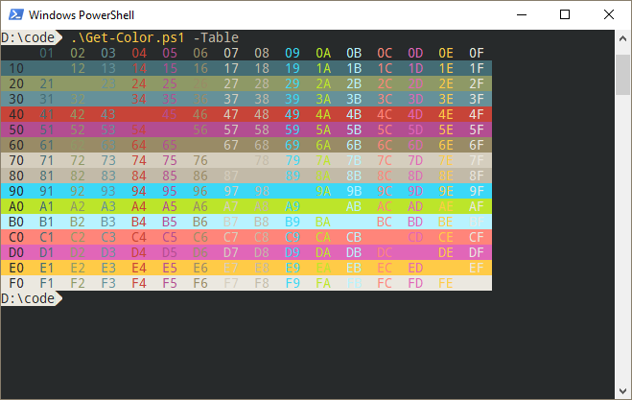The height and width of the screenshot is (400, 632).
Task: Click the scrollbar down arrow
Action: tap(622, 391)
